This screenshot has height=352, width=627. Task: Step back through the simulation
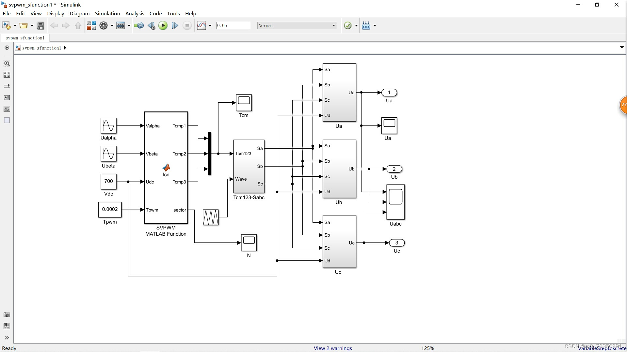point(151,25)
